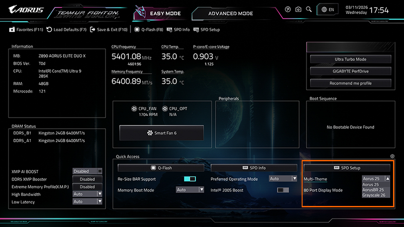Select Grayscale 26 theme option

pyautogui.click(x=374, y=195)
